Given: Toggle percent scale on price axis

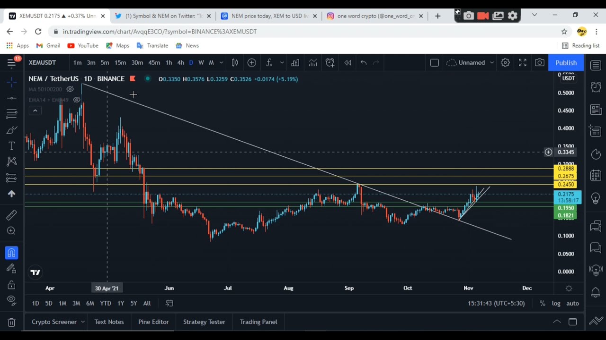Looking at the screenshot, I should coord(543,303).
